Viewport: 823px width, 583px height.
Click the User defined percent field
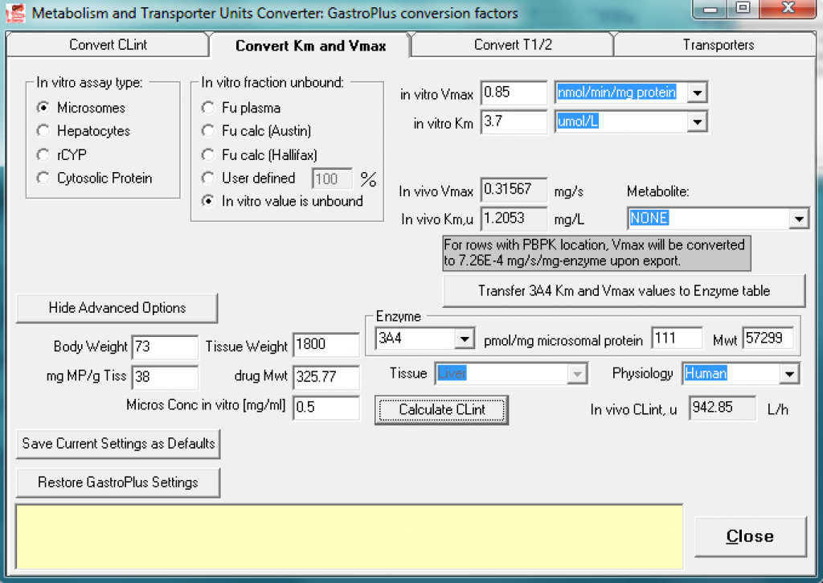click(333, 179)
